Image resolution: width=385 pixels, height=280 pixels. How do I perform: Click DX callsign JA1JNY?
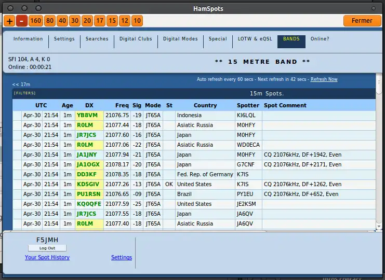[87, 155]
